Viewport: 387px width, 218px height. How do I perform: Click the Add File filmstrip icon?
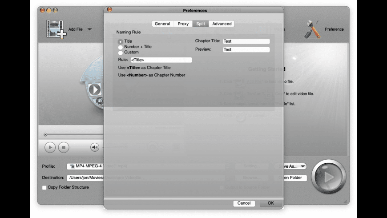tap(56, 29)
